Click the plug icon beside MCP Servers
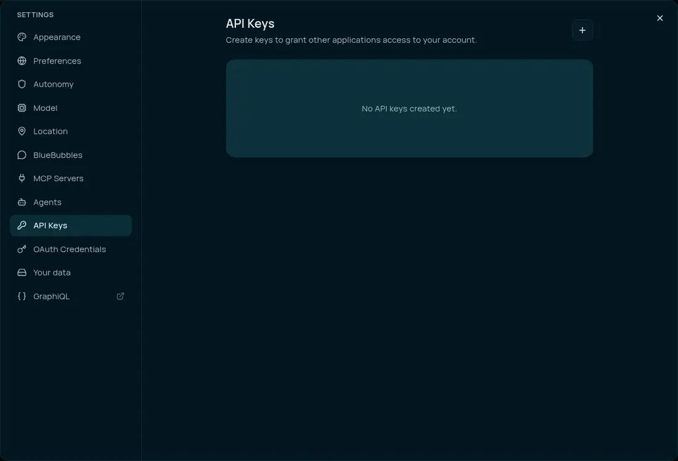678x461 pixels. pyautogui.click(x=22, y=179)
